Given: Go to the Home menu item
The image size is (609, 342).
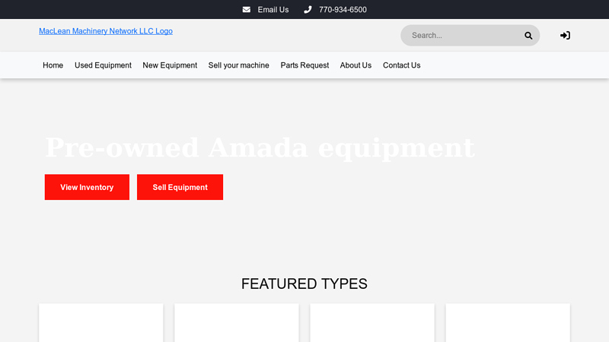Looking at the screenshot, I should coord(53,65).
